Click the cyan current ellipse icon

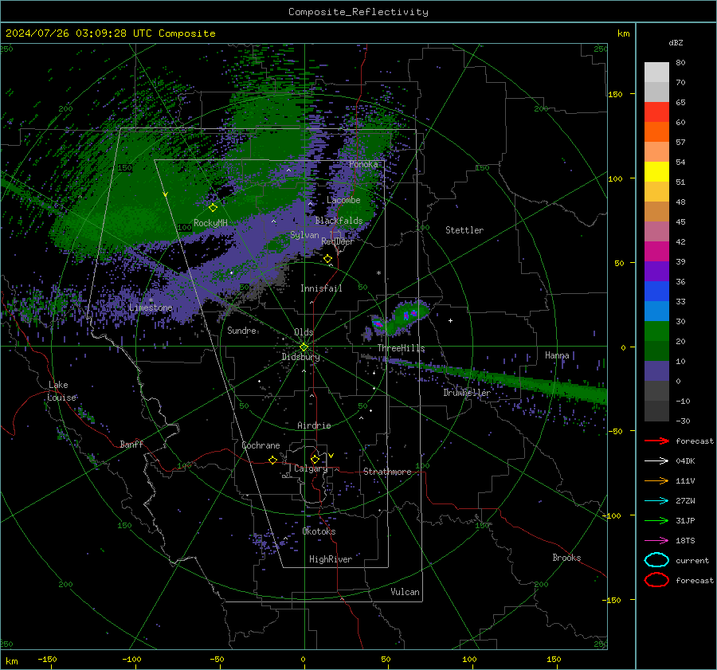click(656, 560)
